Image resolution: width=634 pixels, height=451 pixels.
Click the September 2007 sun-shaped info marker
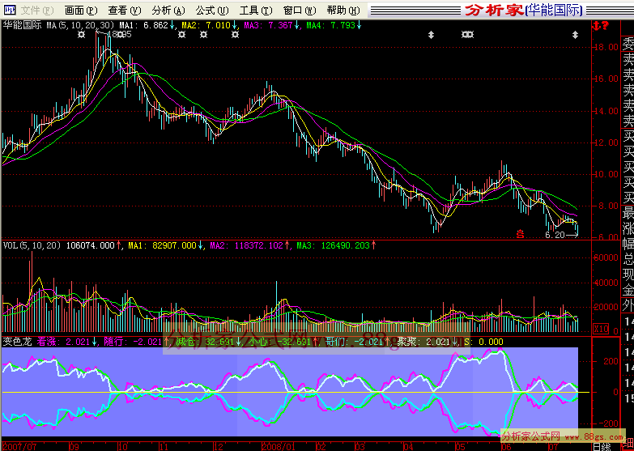[82, 35]
